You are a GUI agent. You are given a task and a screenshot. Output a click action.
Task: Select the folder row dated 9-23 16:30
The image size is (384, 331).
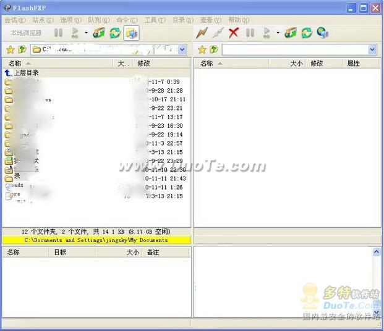click(x=96, y=126)
